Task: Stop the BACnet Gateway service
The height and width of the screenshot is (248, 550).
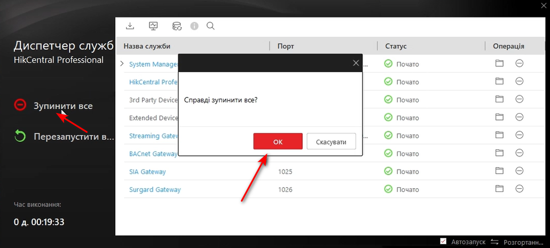Action: (x=519, y=154)
